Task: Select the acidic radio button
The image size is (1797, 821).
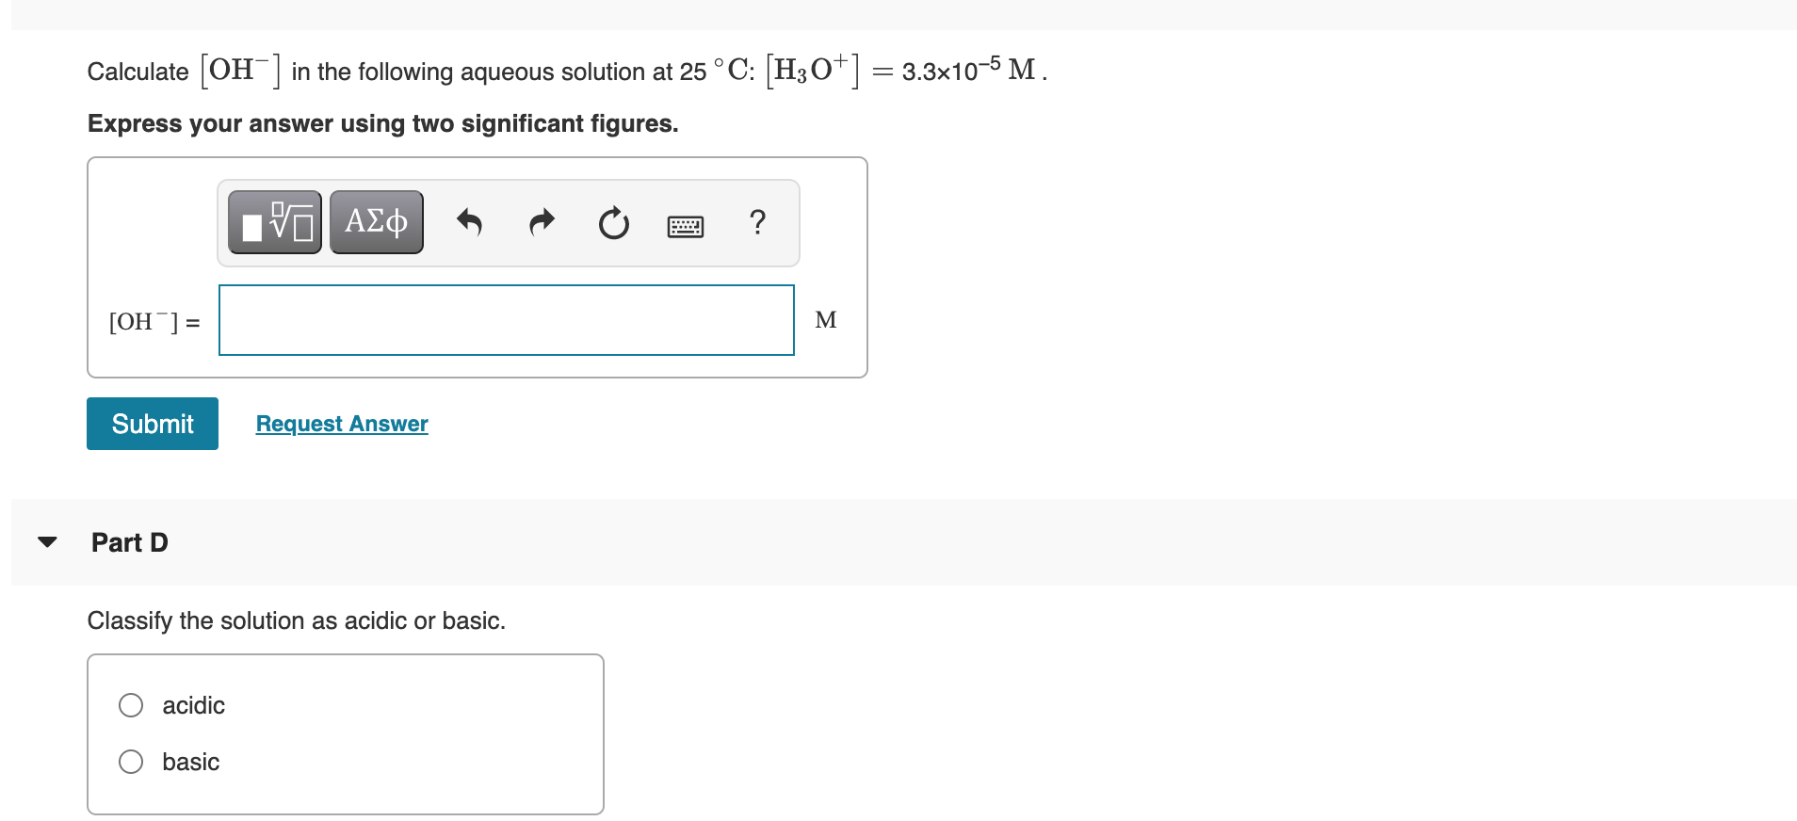Action: (x=131, y=704)
